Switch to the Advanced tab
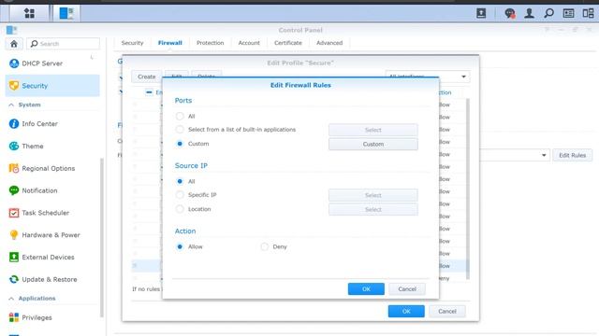The image size is (599, 336). point(329,43)
